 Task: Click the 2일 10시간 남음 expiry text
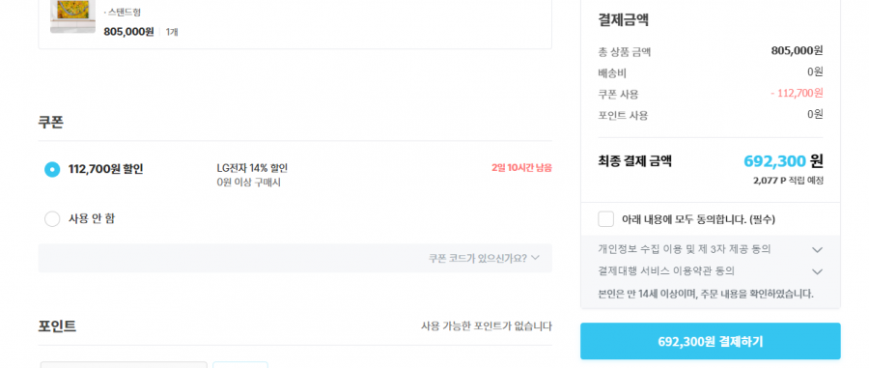coord(521,168)
